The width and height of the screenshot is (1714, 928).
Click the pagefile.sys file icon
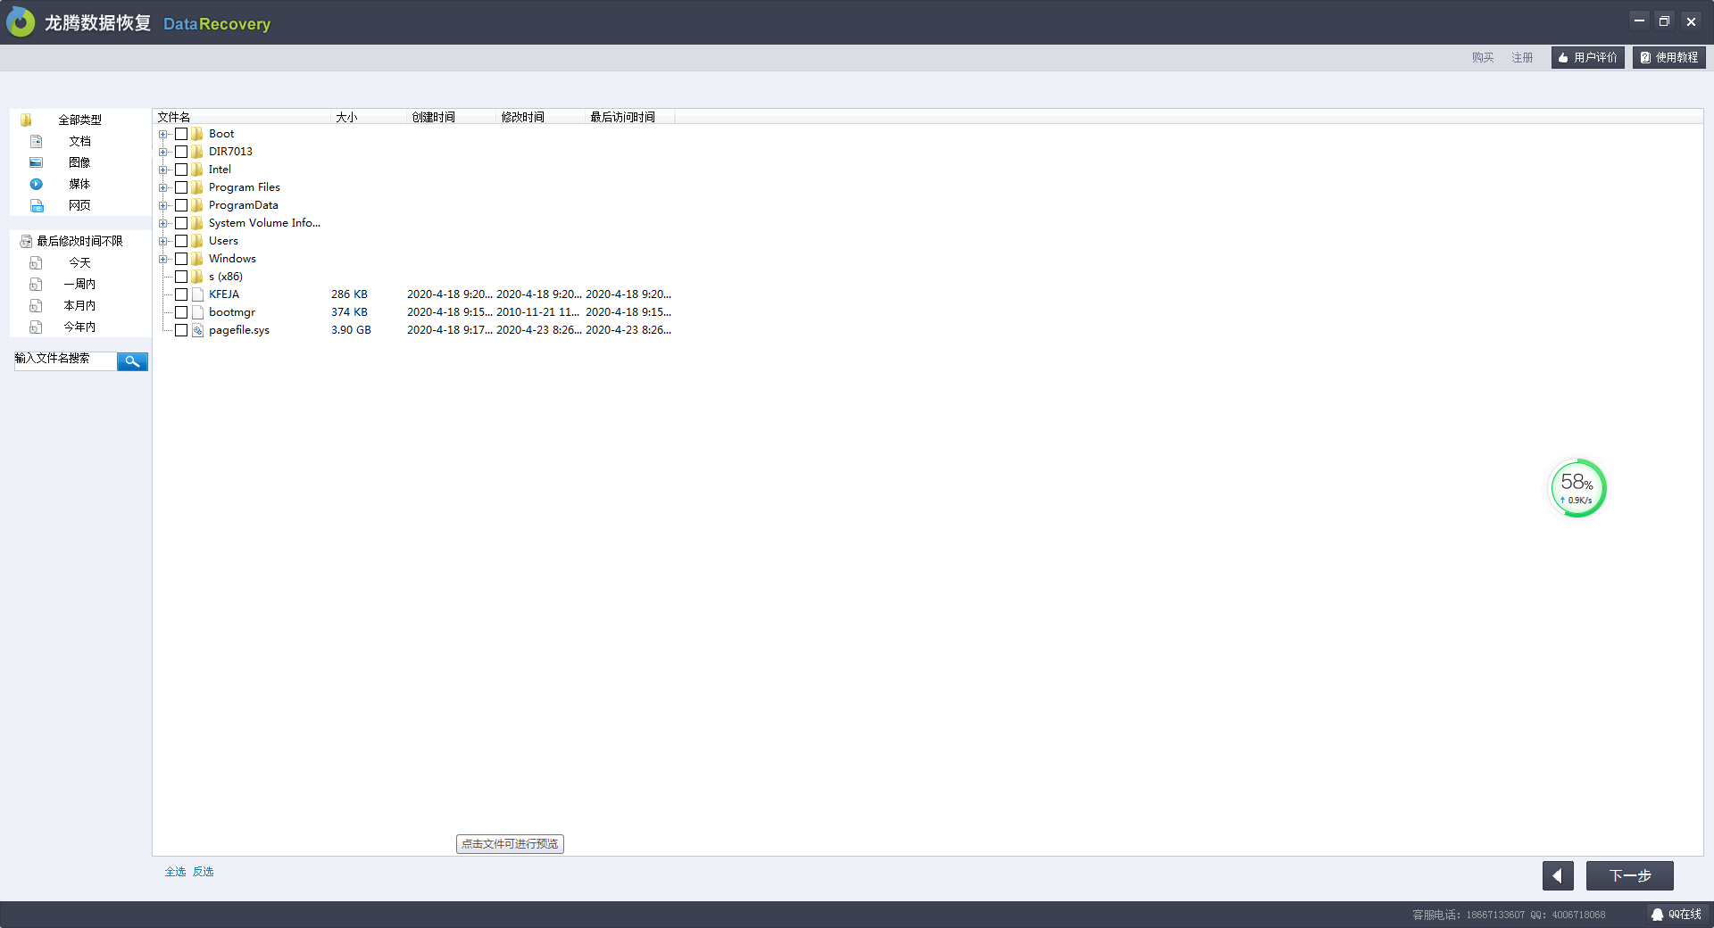(197, 330)
